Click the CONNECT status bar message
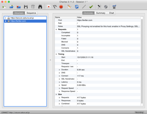 coord(15,113)
